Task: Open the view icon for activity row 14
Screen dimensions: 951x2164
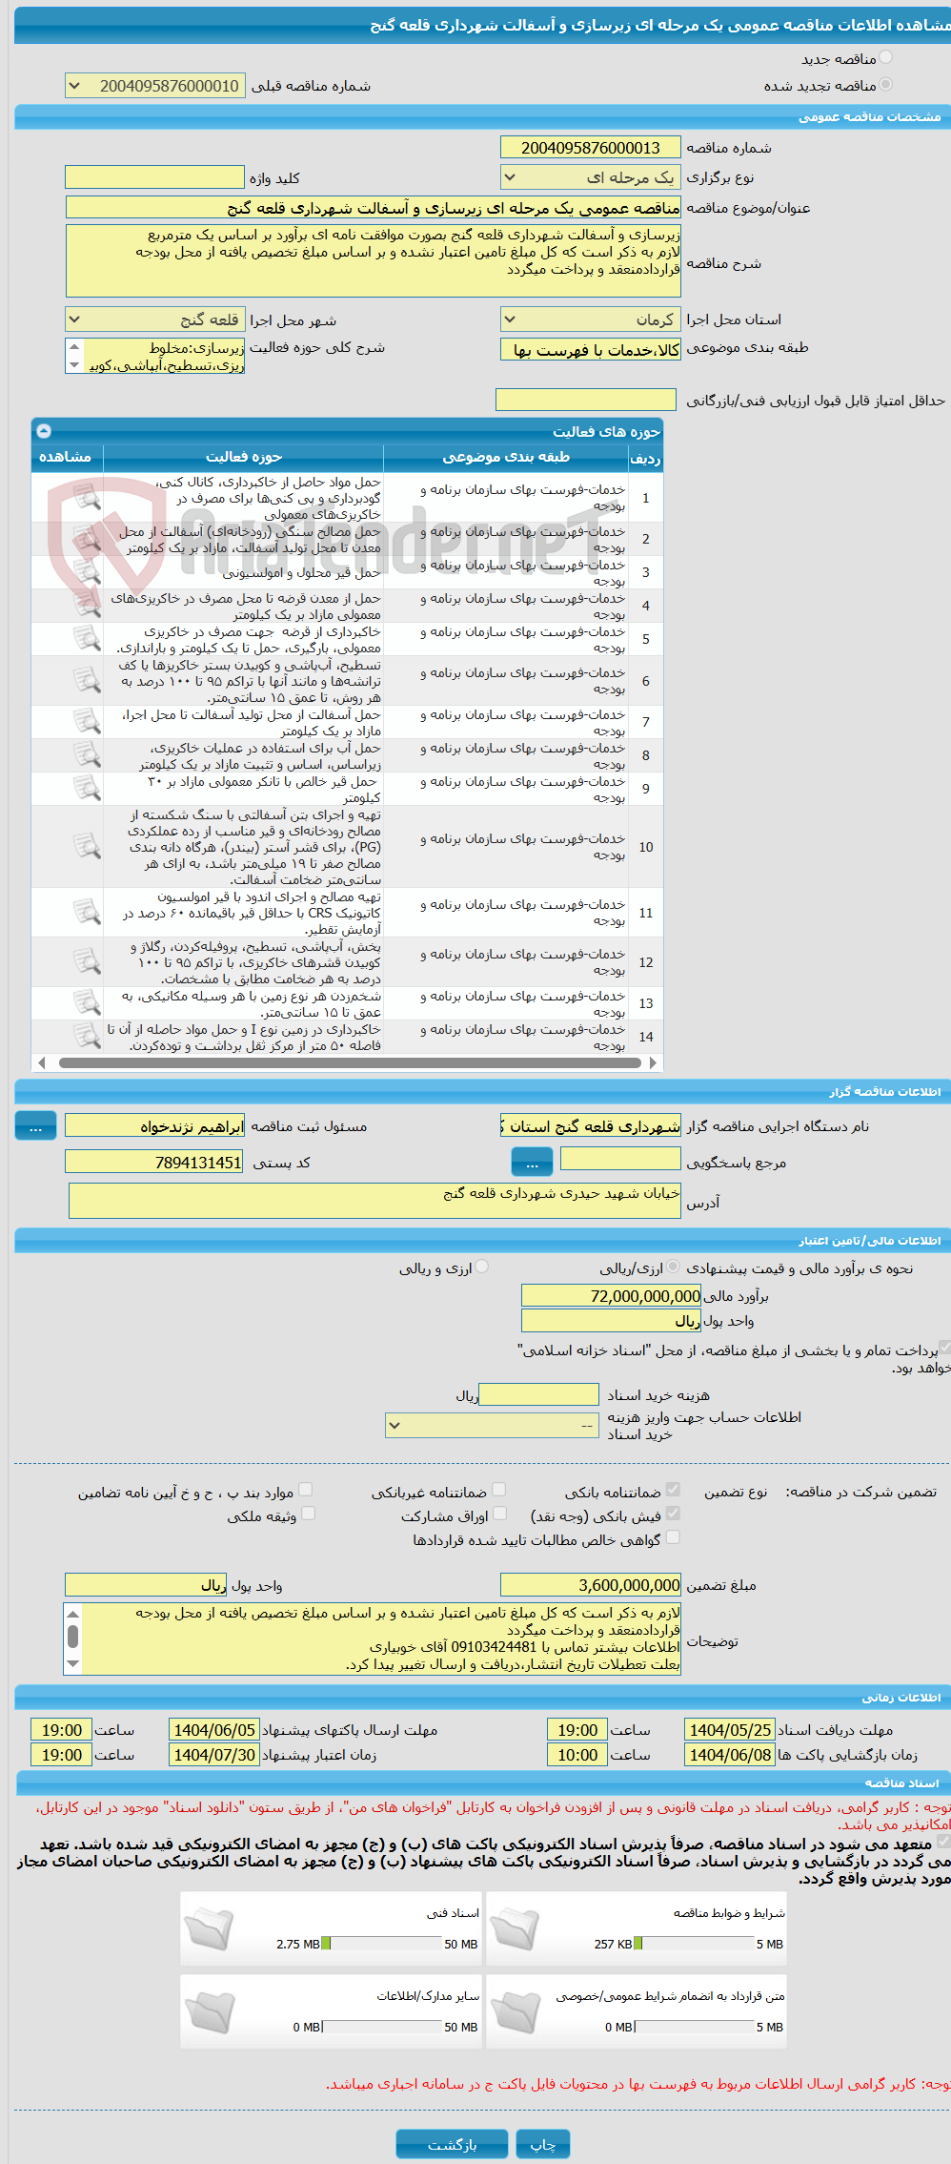Action: pos(87,1037)
